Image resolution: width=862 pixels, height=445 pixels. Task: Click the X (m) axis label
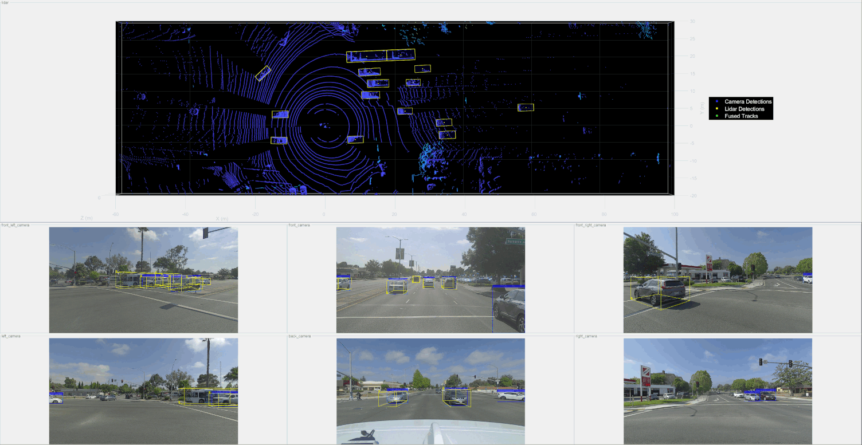221,218
